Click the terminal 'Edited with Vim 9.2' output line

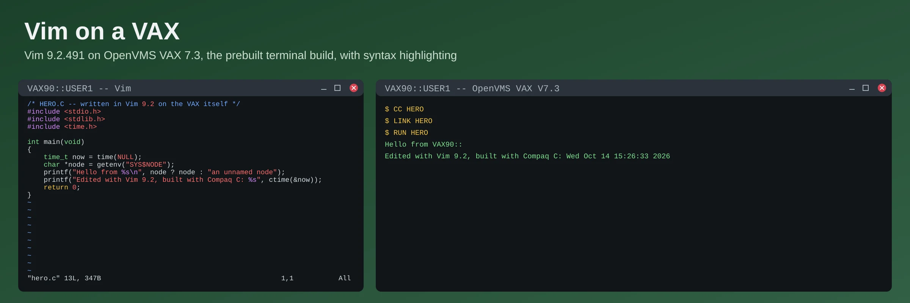(527, 156)
